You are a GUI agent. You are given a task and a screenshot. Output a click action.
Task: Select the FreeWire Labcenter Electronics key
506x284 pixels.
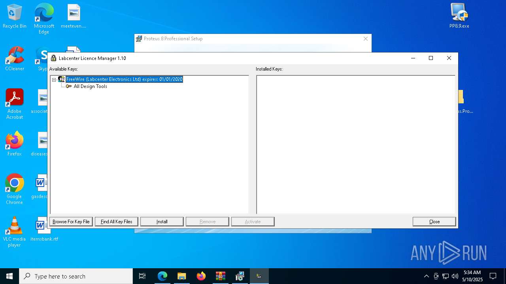pyautogui.click(x=124, y=79)
